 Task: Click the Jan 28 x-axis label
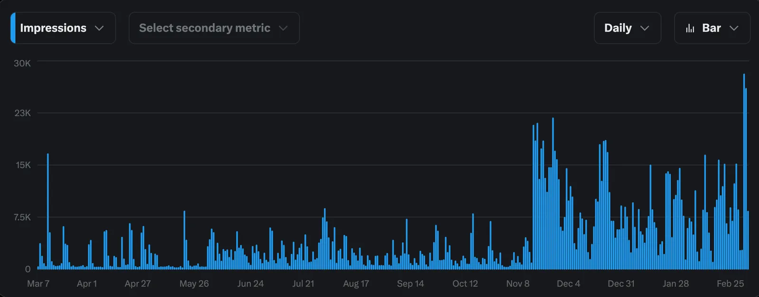coord(676,283)
